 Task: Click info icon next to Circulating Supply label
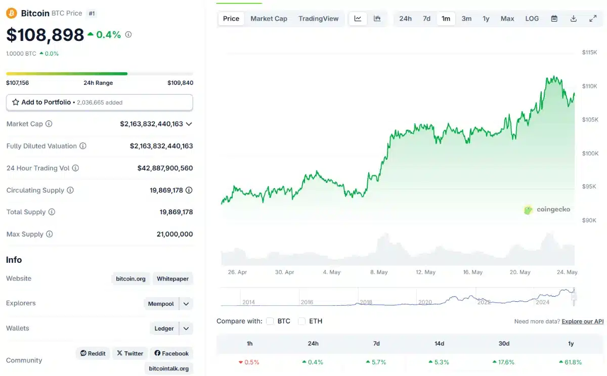70,191
